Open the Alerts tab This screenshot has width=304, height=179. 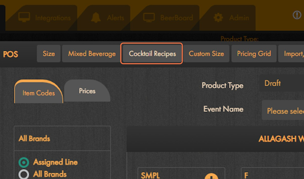coord(108,18)
